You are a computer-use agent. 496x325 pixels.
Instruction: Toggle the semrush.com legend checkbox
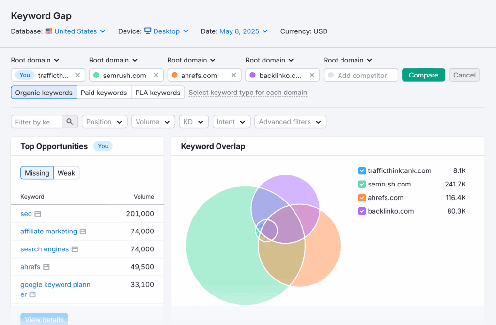[x=362, y=184]
